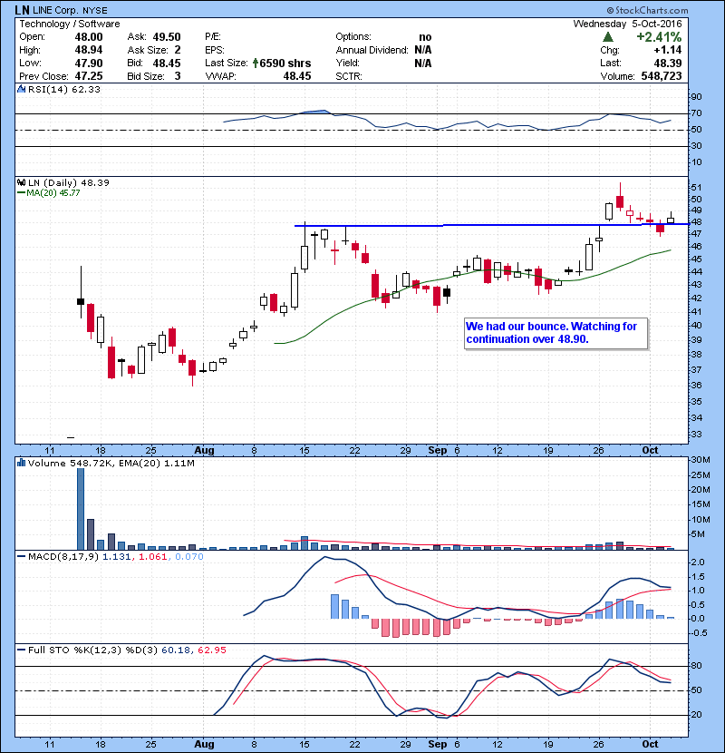Click the Prev Close value 47.25

(88, 76)
